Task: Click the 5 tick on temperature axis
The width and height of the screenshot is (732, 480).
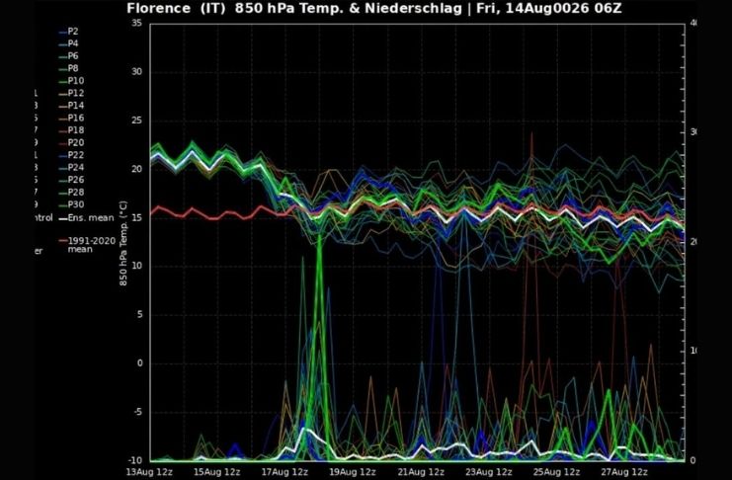Action: (139, 315)
